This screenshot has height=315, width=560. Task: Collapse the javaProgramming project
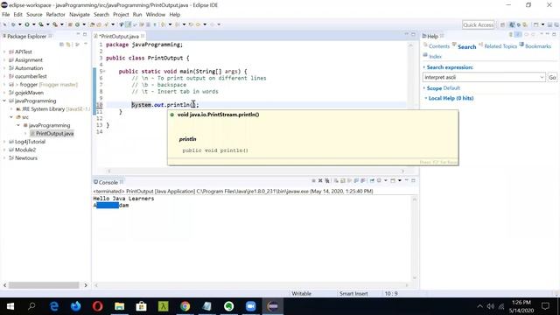(4, 101)
